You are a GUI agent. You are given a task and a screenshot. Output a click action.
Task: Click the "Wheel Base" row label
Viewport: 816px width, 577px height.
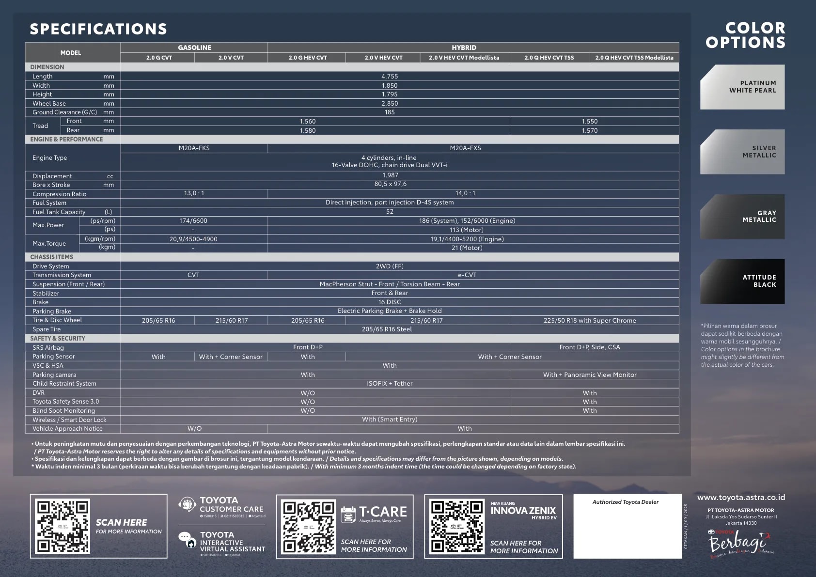(x=49, y=104)
